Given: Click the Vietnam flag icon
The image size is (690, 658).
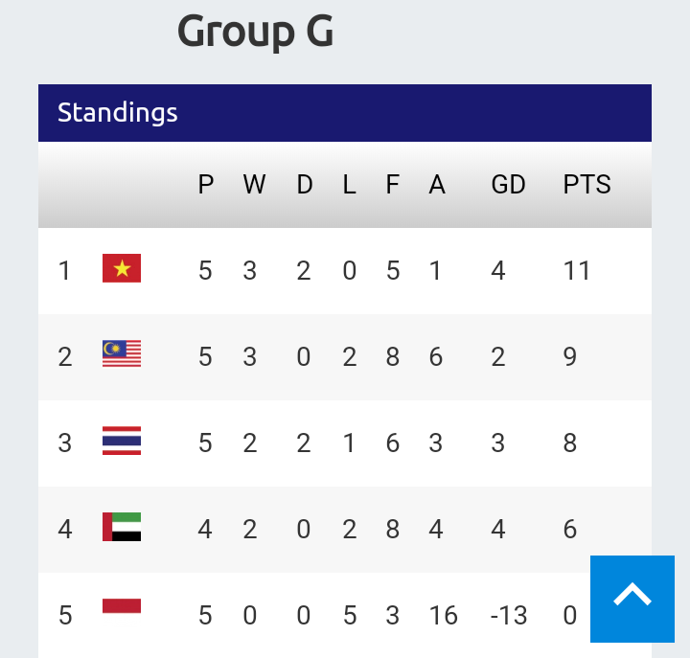Looking at the screenshot, I should (x=122, y=269).
